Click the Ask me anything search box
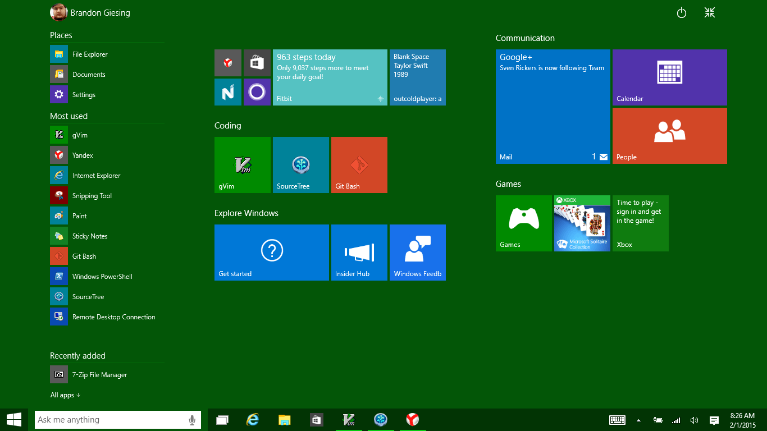 pyautogui.click(x=117, y=420)
